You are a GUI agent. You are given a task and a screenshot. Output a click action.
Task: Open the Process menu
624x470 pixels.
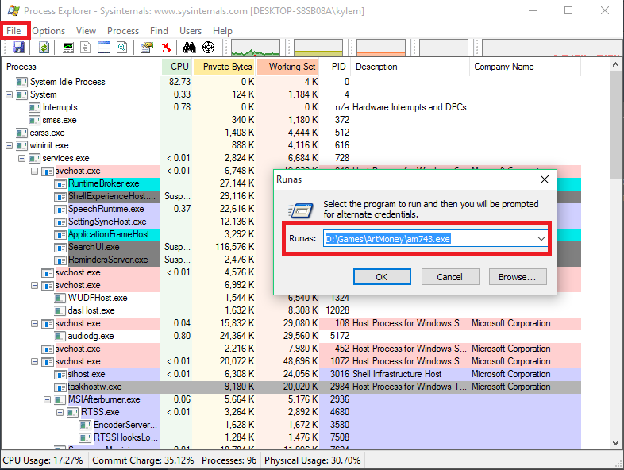[x=123, y=31]
